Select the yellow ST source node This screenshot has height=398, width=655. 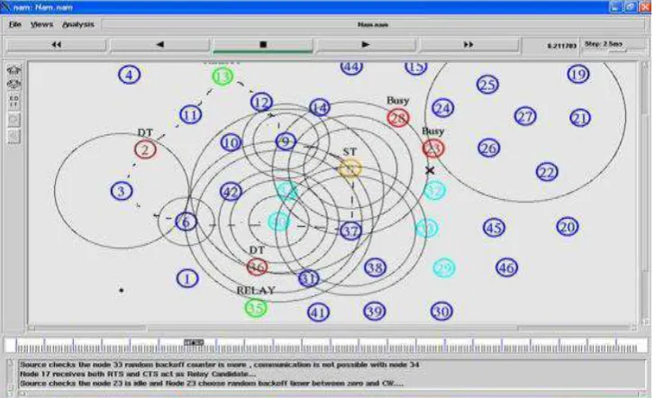point(350,168)
